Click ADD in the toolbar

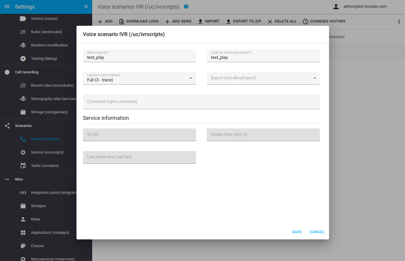pyautogui.click(x=105, y=21)
